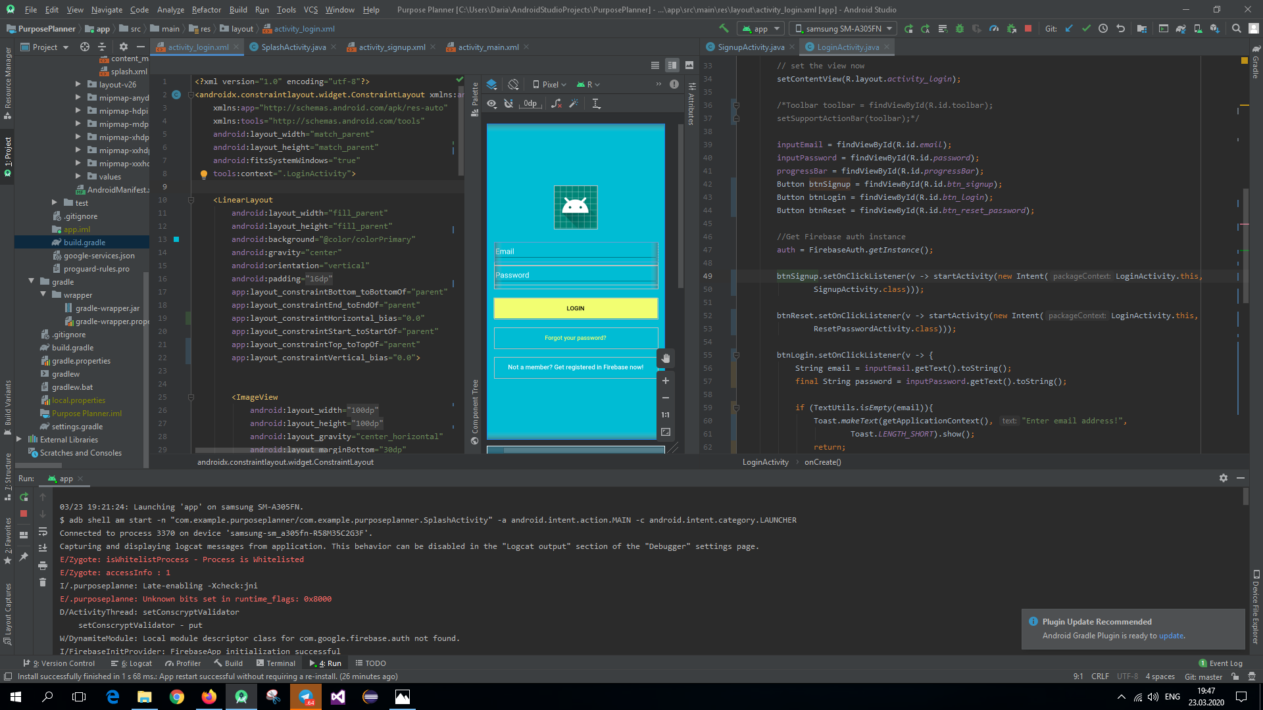
Task: Switch editor to Code-only view
Action: (655, 65)
